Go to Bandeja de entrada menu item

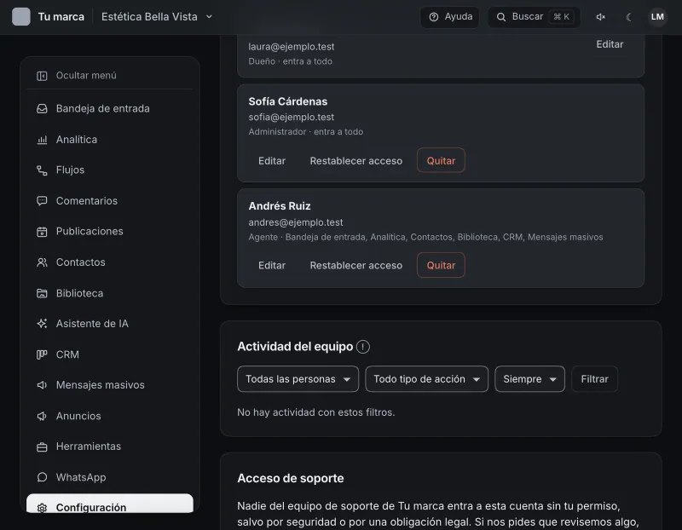tap(110, 109)
